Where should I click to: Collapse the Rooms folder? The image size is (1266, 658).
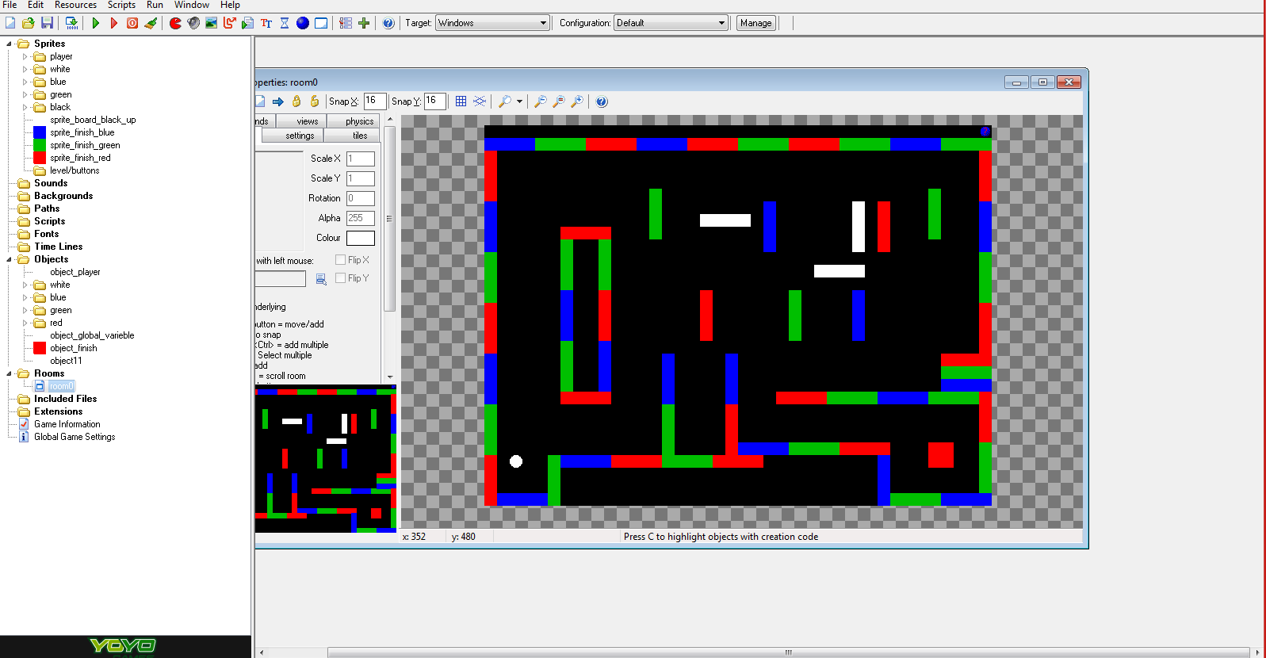[9, 373]
